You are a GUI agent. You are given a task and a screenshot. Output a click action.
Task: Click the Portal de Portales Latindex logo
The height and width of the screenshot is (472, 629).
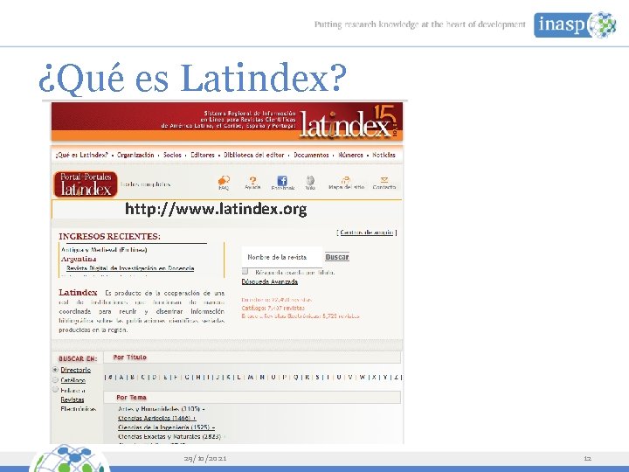pos(86,184)
